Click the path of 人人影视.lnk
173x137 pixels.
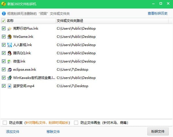coord(76,45)
